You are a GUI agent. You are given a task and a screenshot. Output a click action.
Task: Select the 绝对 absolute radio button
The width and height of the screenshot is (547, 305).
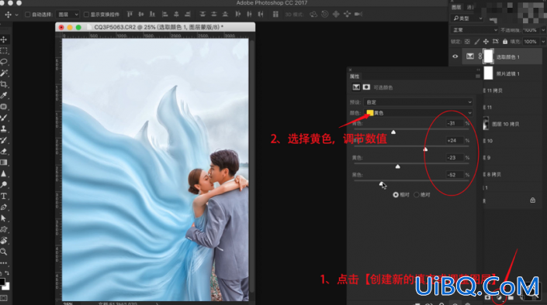[416, 194]
